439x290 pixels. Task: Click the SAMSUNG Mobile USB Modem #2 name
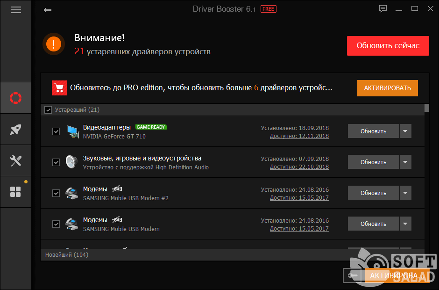pos(126,198)
